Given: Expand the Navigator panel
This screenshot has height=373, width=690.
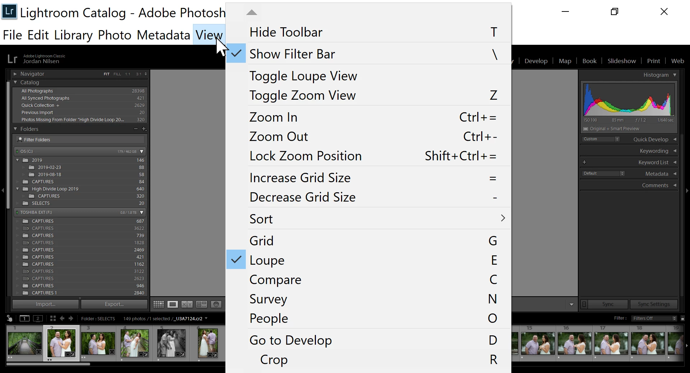Looking at the screenshot, I should point(15,74).
